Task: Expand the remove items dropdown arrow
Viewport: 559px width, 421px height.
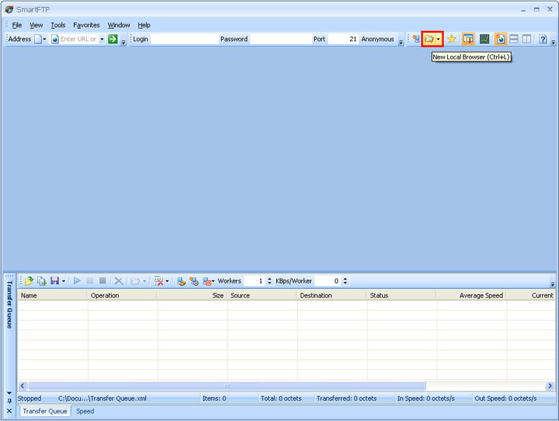Action: point(167,281)
